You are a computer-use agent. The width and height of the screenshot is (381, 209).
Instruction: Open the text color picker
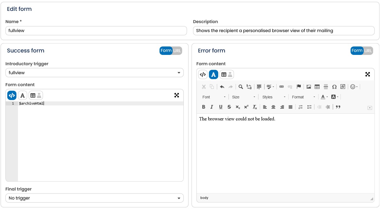tap(324, 97)
